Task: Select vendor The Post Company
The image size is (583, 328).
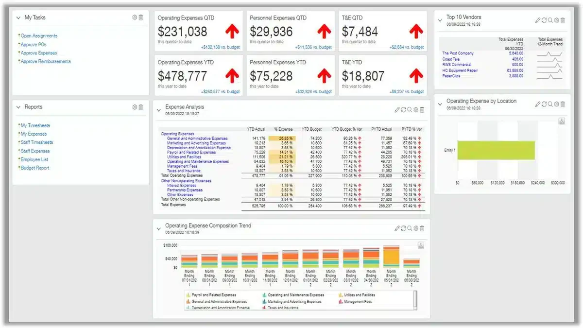Action: (458, 53)
